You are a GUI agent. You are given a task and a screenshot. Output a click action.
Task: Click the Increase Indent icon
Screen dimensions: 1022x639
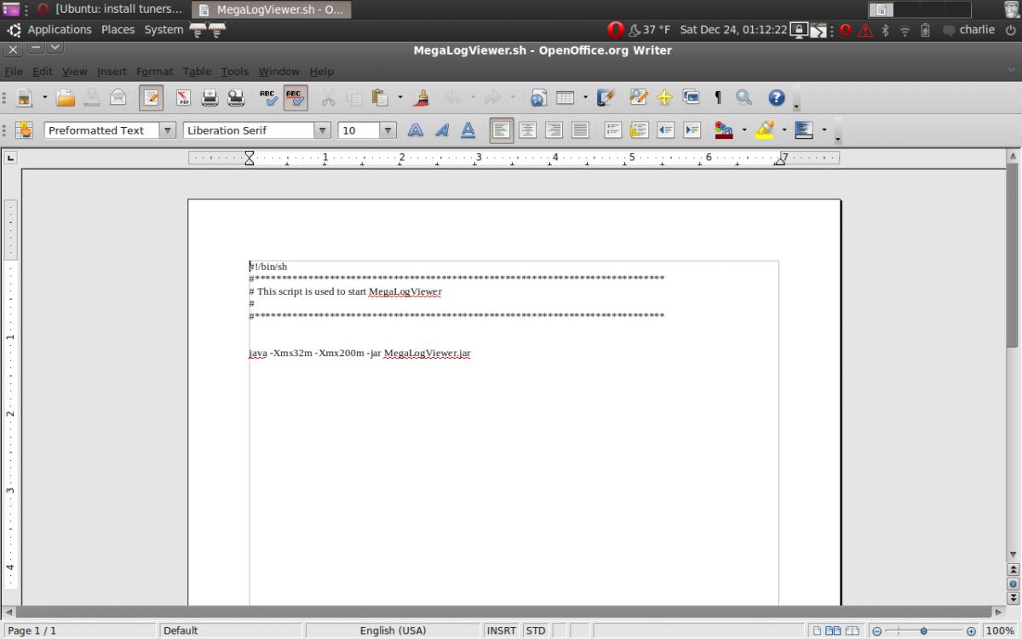pos(692,130)
